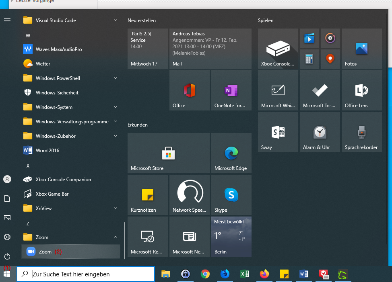Open Word 2016 from the app list
Screen dimensions: 392x282
coord(47,151)
